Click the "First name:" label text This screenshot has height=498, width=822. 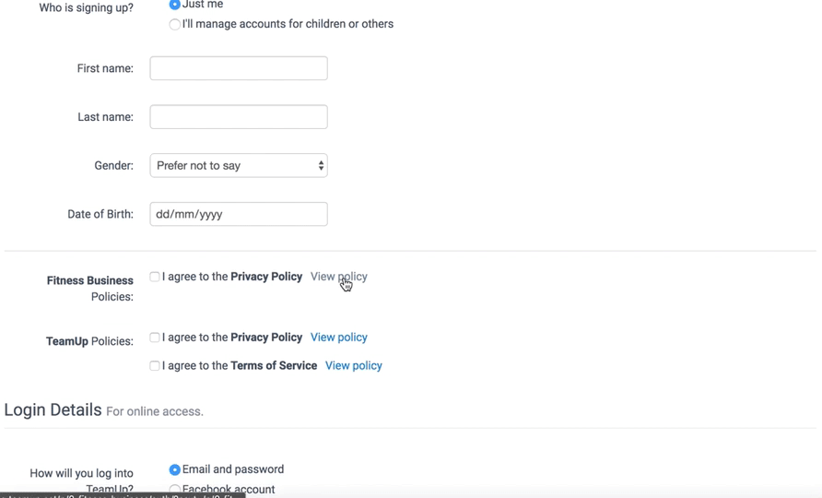tap(105, 68)
